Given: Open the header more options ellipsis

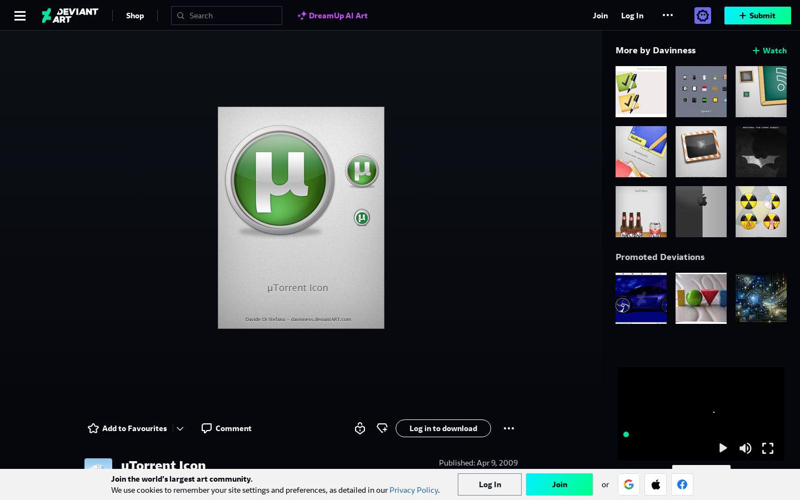Looking at the screenshot, I should (x=668, y=15).
